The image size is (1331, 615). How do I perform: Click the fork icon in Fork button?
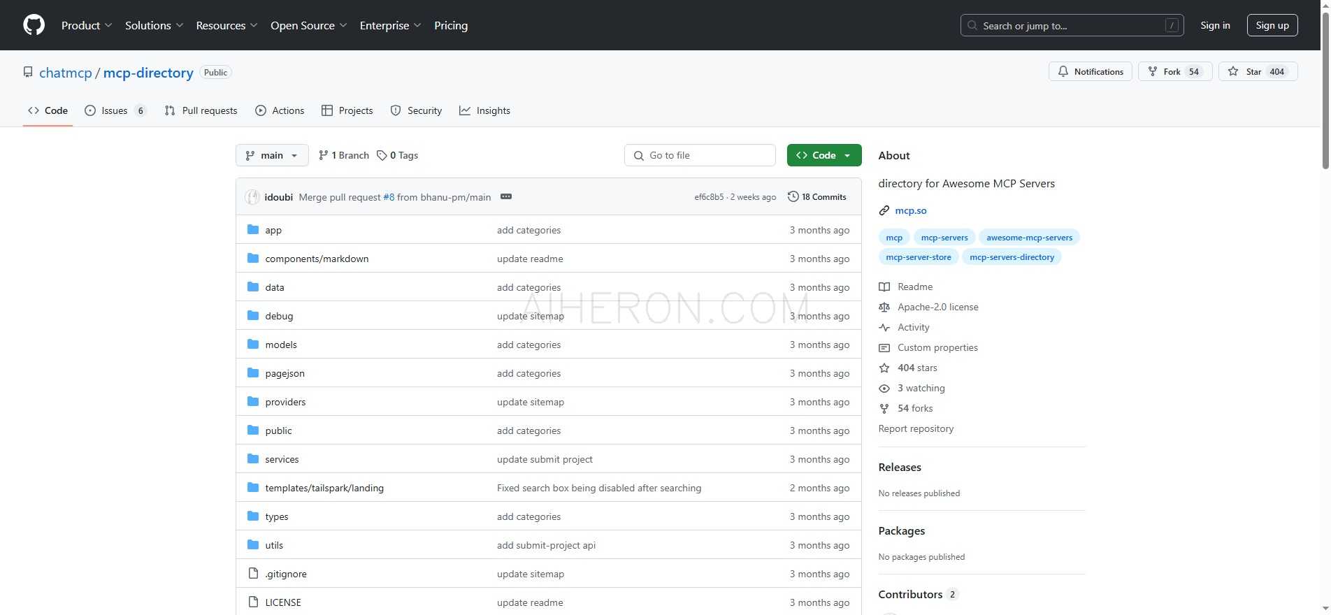(1153, 71)
